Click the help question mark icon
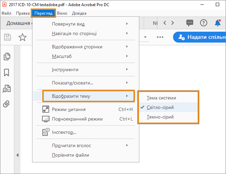 (203, 23)
